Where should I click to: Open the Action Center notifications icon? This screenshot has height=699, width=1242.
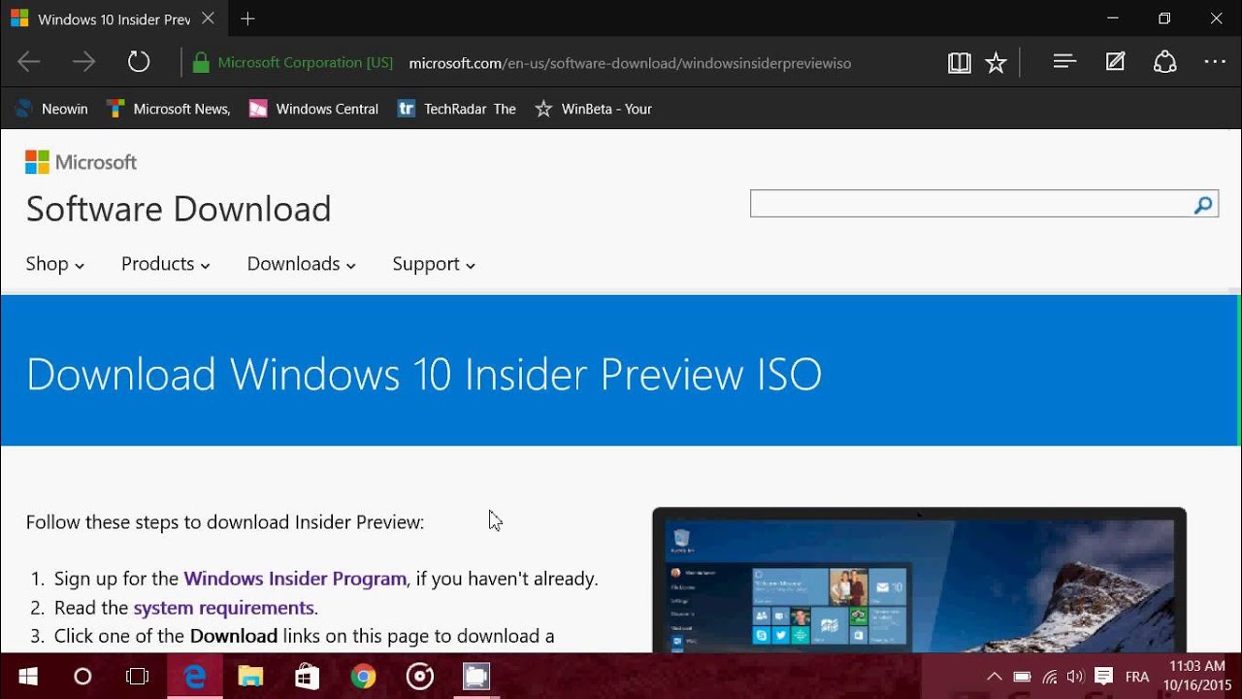click(1103, 677)
